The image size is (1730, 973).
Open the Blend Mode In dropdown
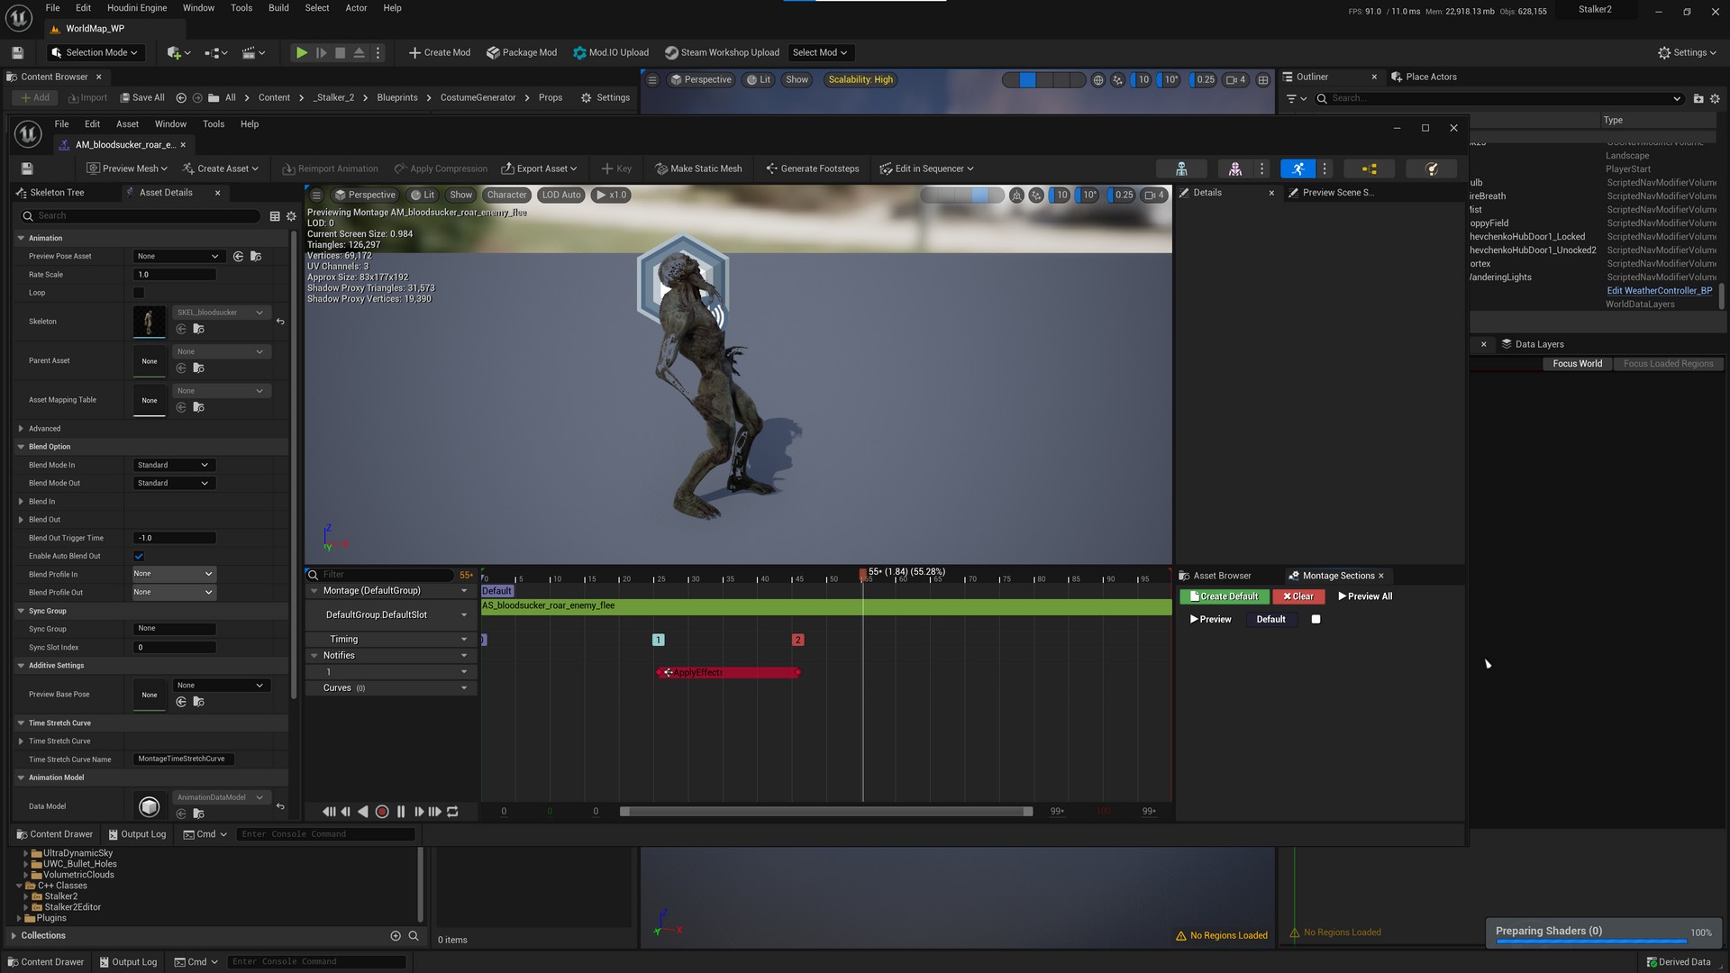(x=172, y=466)
